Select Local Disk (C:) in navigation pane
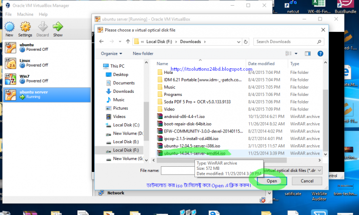This screenshot has width=359, height=215. (x=123, y=125)
